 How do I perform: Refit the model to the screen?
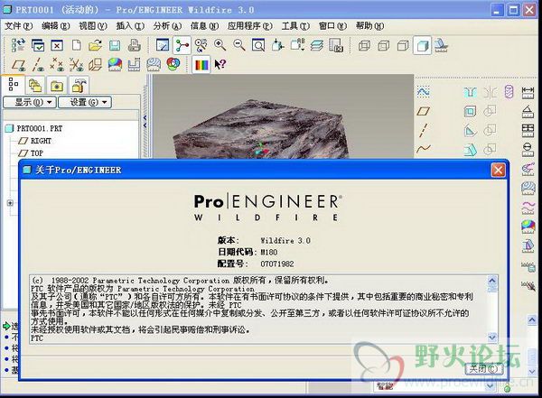pyautogui.click(x=258, y=45)
